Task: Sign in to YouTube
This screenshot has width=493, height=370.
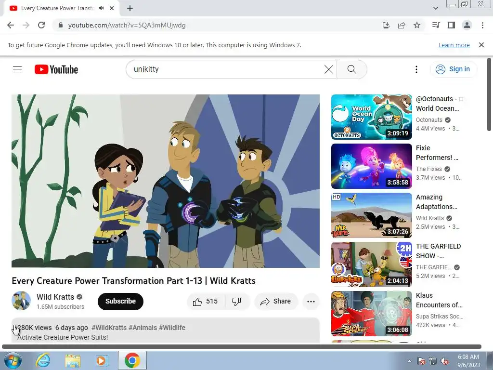Action: coord(453,69)
